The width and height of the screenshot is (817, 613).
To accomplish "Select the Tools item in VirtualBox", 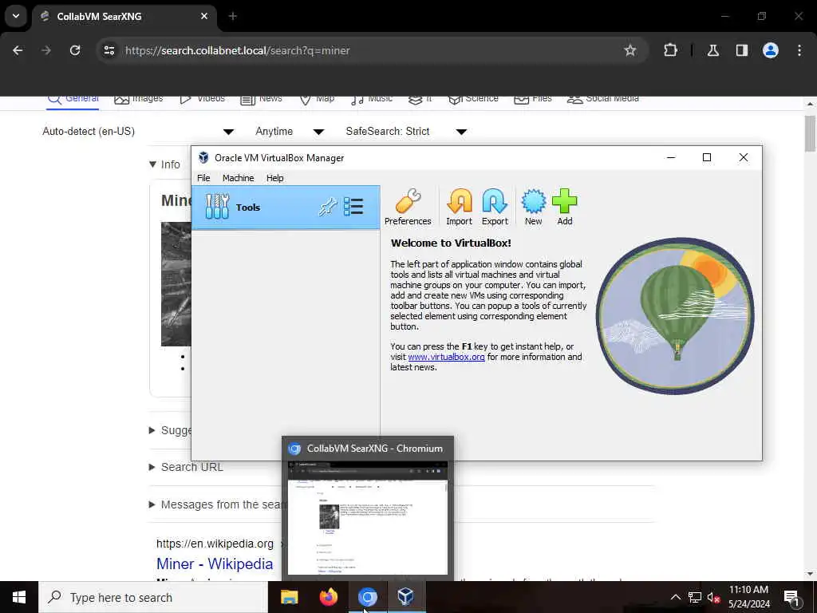I will [286, 207].
